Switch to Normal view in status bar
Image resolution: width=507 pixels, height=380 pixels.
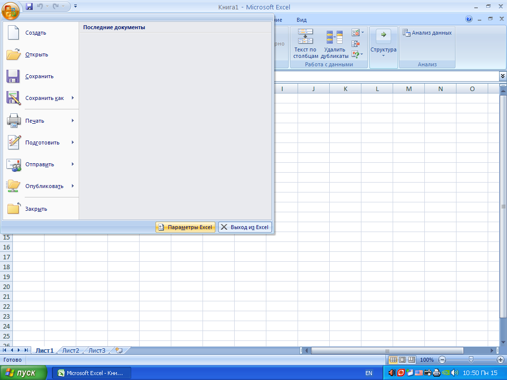pos(393,360)
